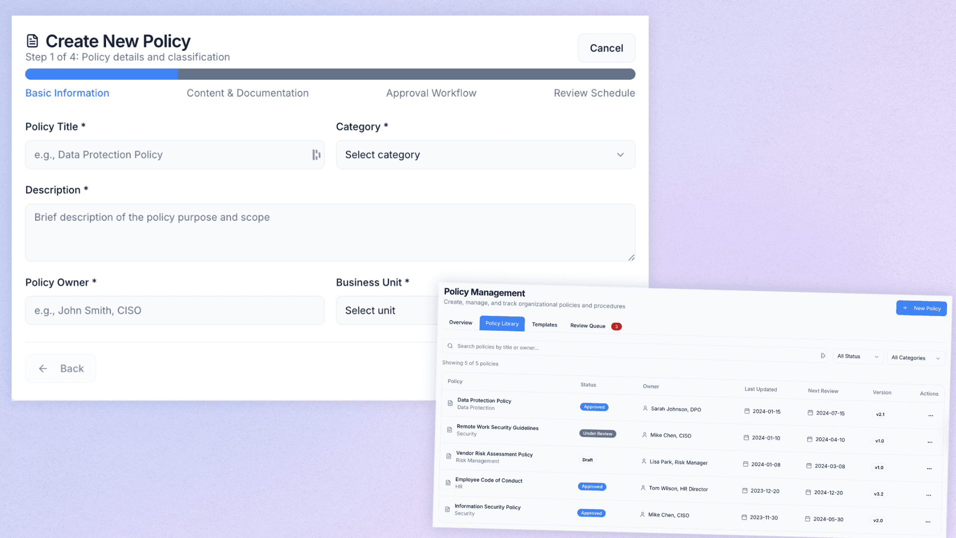Open actions menu for Data Protection Policy row
The image size is (956, 538).
[x=931, y=415]
